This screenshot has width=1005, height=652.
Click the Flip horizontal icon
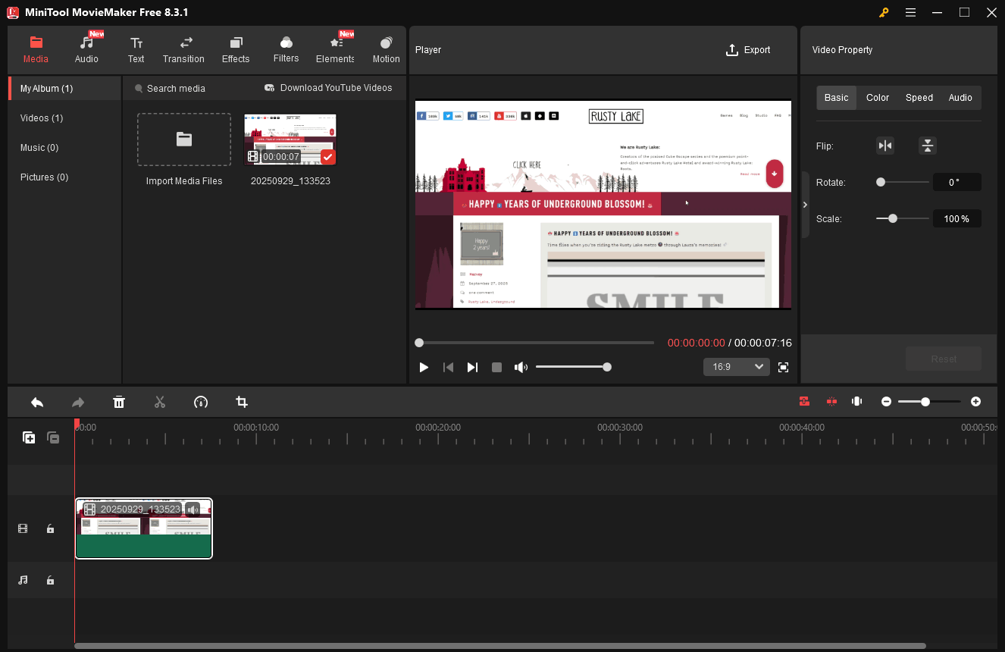pyautogui.click(x=884, y=146)
